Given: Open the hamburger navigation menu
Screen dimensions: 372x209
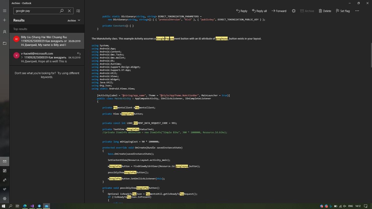Looking at the screenshot, I should coord(5,11).
